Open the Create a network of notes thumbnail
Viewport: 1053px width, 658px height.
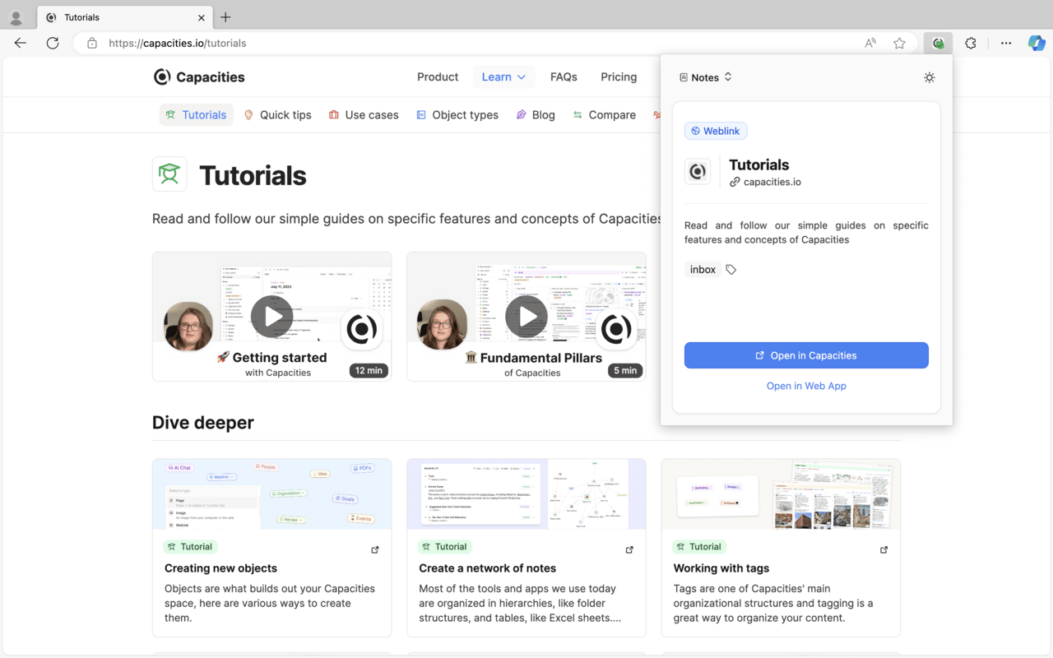[526, 494]
